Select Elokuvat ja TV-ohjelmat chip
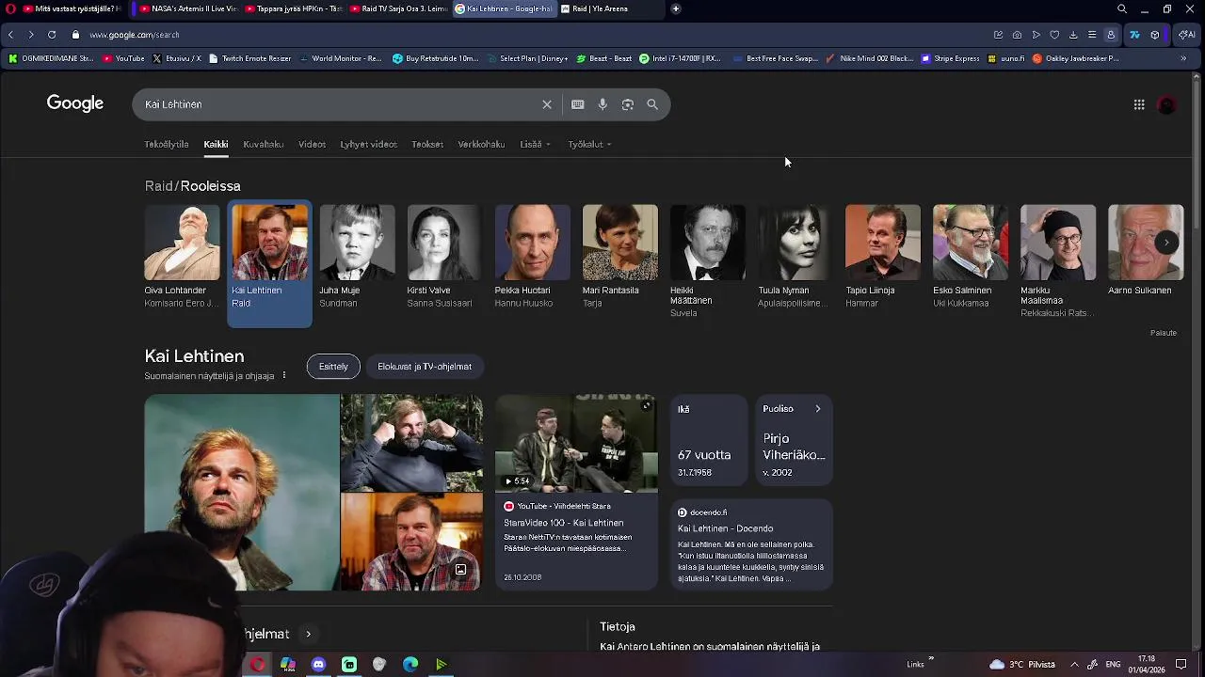The width and height of the screenshot is (1205, 677). [x=425, y=367]
